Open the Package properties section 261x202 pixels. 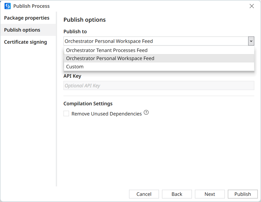[x=27, y=18]
